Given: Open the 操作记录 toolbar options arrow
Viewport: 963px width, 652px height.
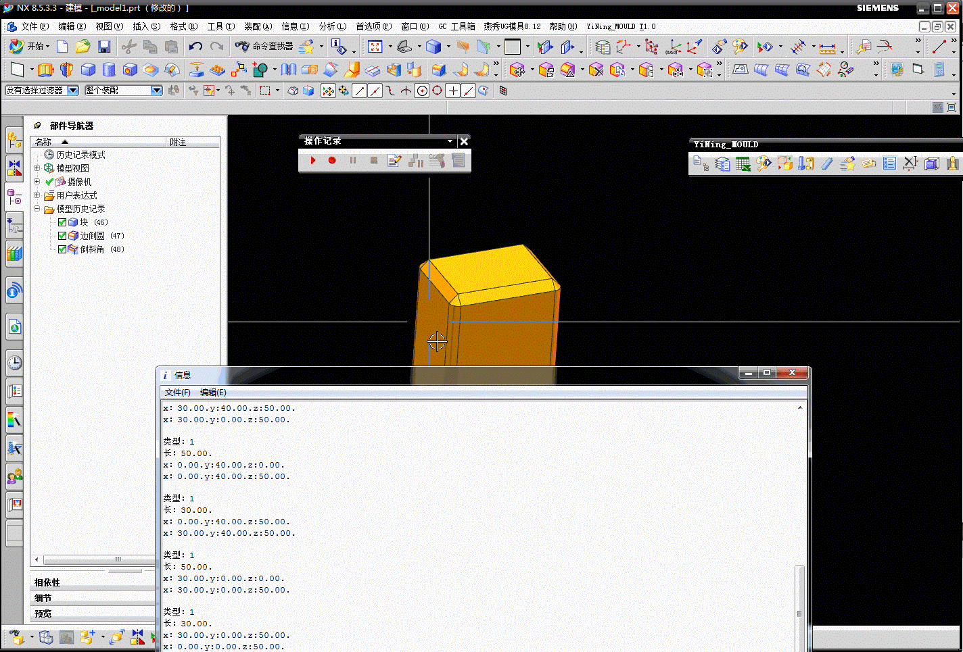Looking at the screenshot, I should [450, 141].
